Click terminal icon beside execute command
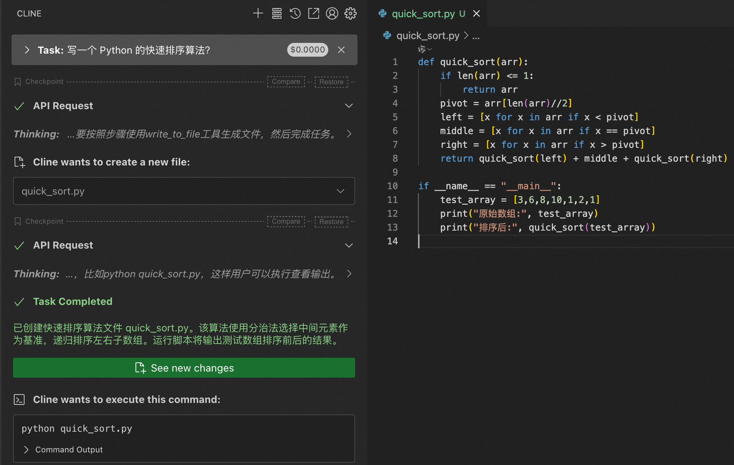Image resolution: width=734 pixels, height=465 pixels. [19, 400]
